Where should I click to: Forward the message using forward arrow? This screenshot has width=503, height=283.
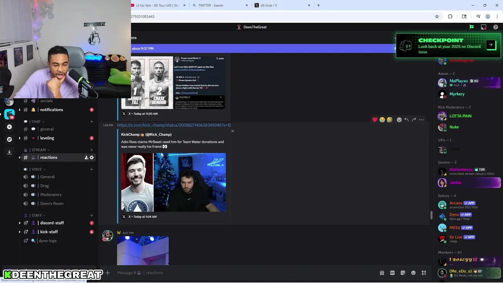coord(414,119)
